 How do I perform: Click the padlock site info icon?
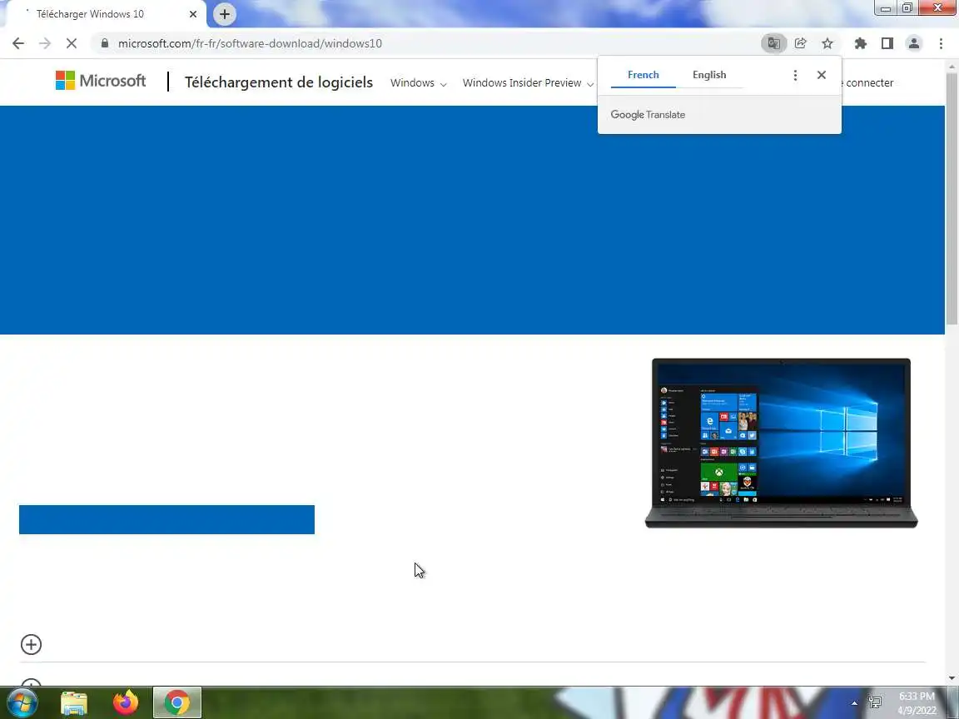pos(105,43)
